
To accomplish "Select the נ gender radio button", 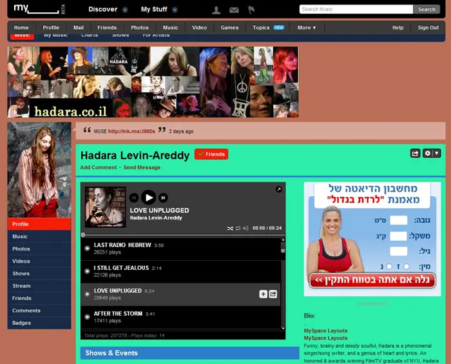I will click(389, 267).
